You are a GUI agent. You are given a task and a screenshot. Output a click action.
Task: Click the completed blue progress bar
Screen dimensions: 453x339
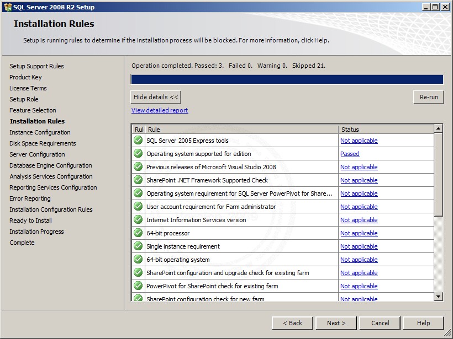pos(287,79)
